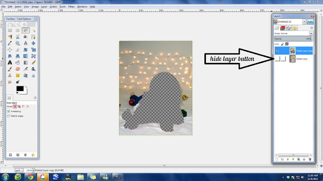The height and width of the screenshot is (181, 323).
Task: Select the Heal tool
Action: point(18,75)
